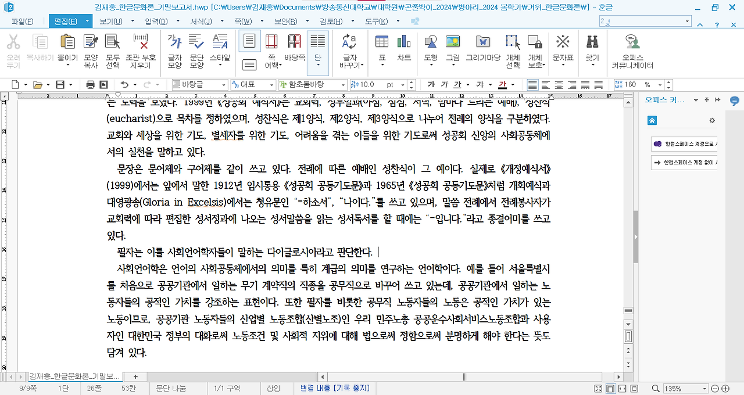
Task: Select the 모양 복사 format copy tool
Action: pos(91,42)
